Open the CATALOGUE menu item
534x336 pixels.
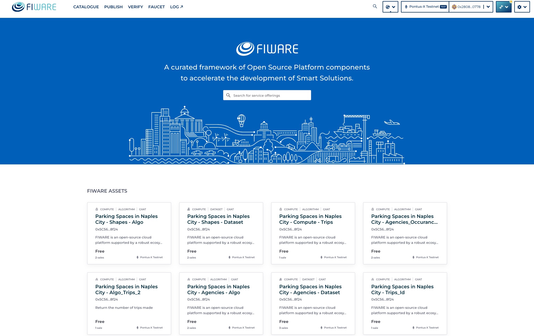86,7
